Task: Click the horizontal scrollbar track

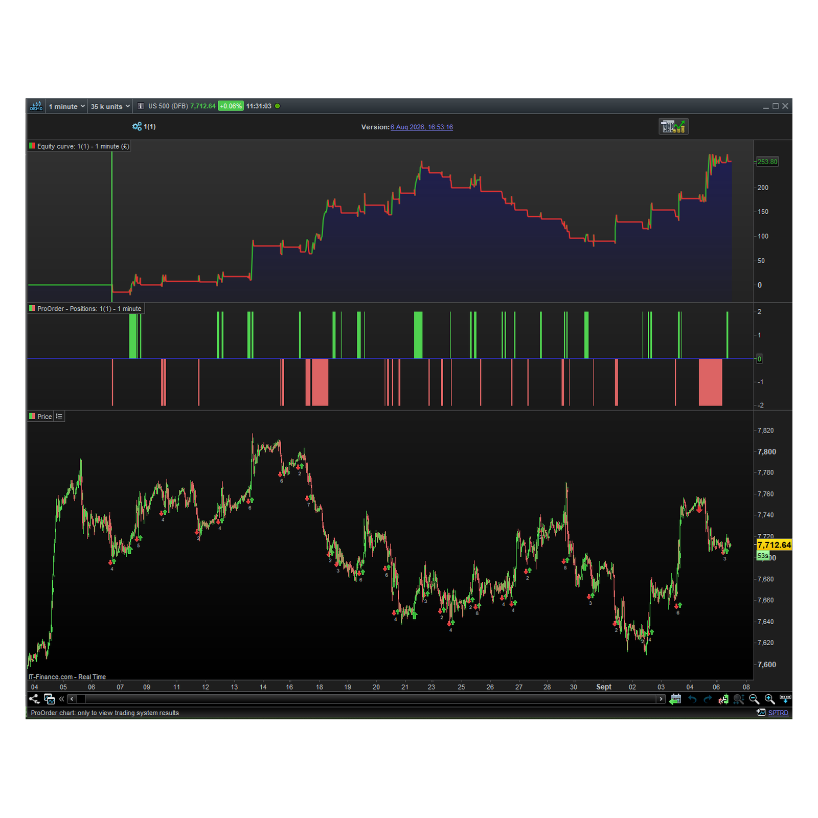Action: (367, 699)
